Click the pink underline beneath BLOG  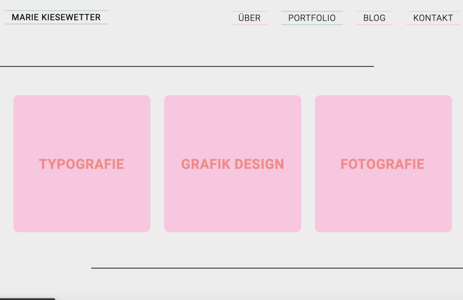click(x=375, y=25)
